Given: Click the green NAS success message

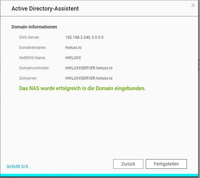Looking at the screenshot, I should [x=82, y=88].
